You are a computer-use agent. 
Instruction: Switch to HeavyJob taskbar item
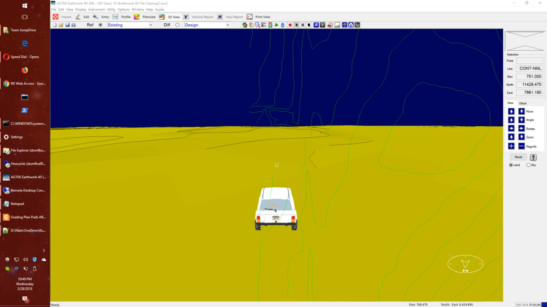pyautogui.click(x=25, y=164)
